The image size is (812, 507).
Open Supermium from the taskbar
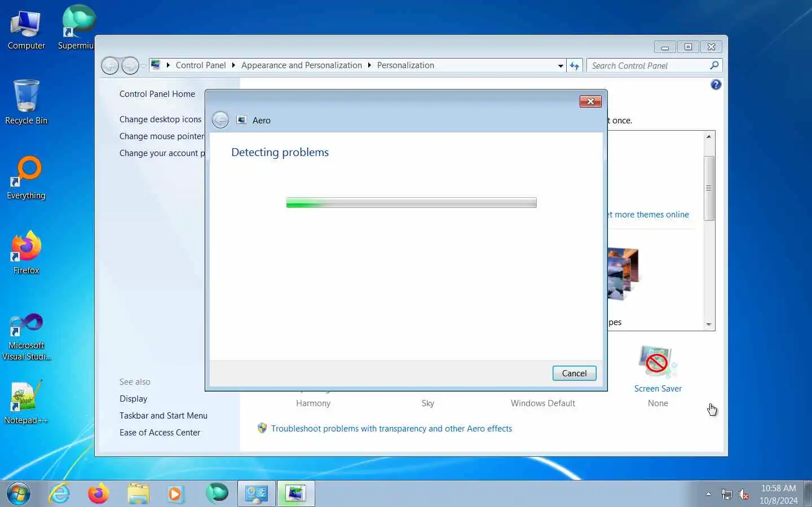(217, 493)
